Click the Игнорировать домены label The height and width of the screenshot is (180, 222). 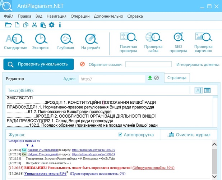tap(198, 64)
